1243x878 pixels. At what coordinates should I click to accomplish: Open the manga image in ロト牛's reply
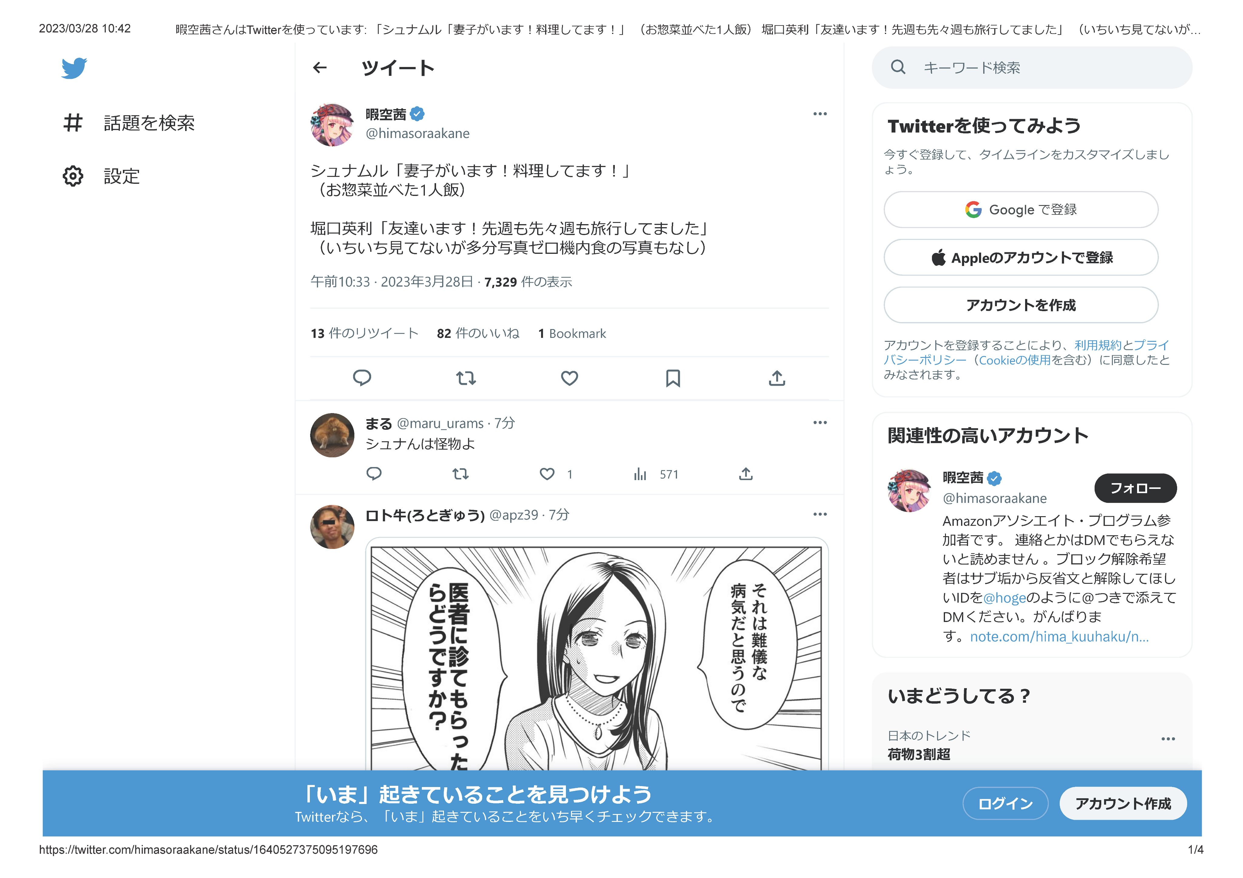tap(597, 654)
